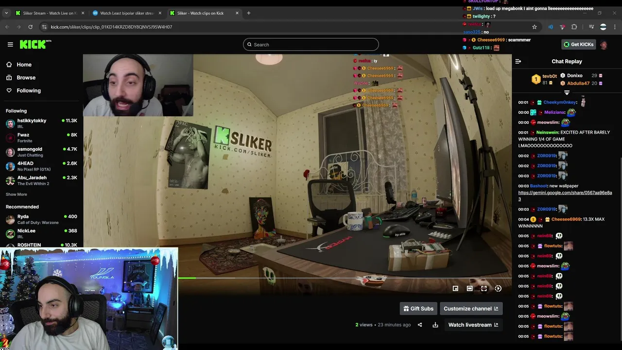The height and width of the screenshot is (350, 622).
Task: Select Sliker Watch clips on Kick tab
Action: click(x=204, y=13)
